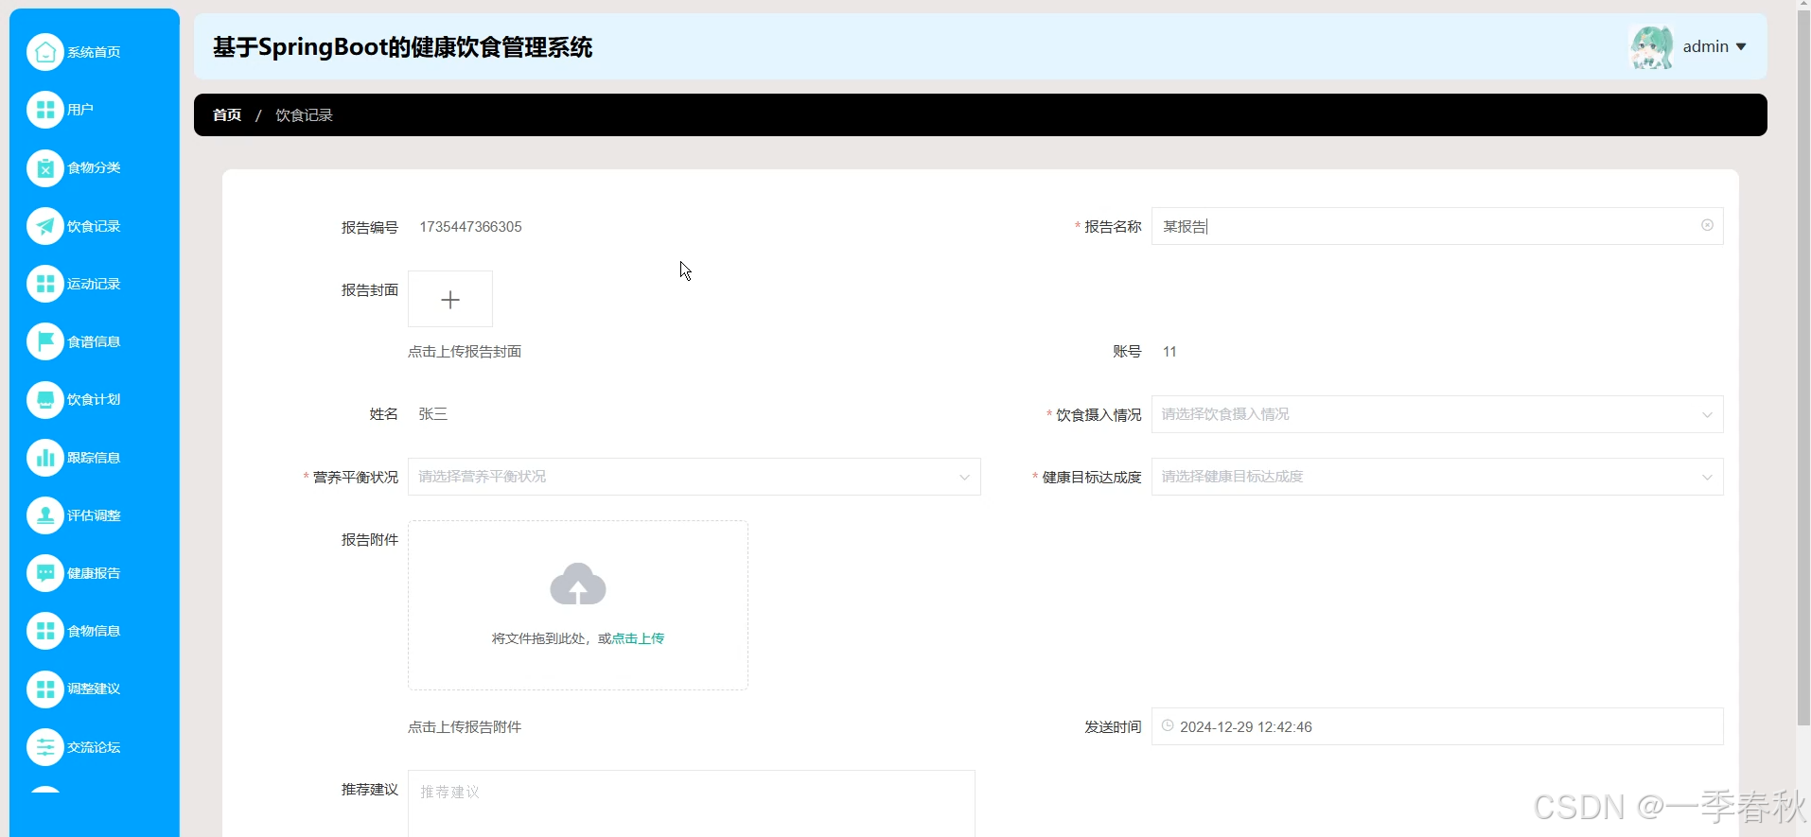Open 食物信息 menu item
Viewport: 1811px width, 837px height.
tap(94, 631)
